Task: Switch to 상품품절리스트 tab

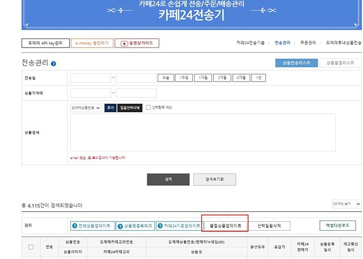Action: click(340, 63)
